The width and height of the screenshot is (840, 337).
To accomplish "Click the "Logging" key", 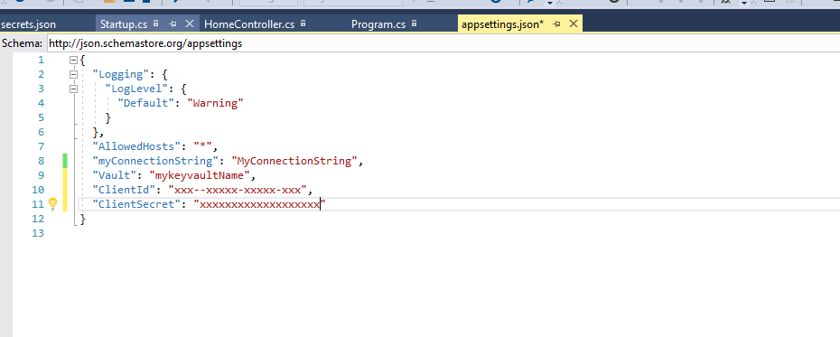I will (120, 74).
